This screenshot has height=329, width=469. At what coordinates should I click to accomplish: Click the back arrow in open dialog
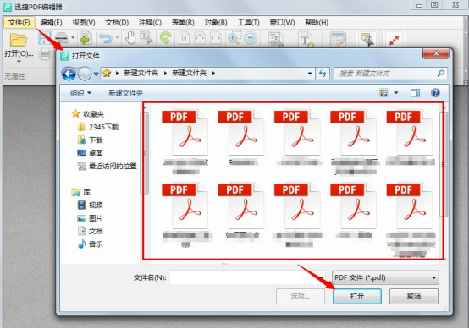69,74
